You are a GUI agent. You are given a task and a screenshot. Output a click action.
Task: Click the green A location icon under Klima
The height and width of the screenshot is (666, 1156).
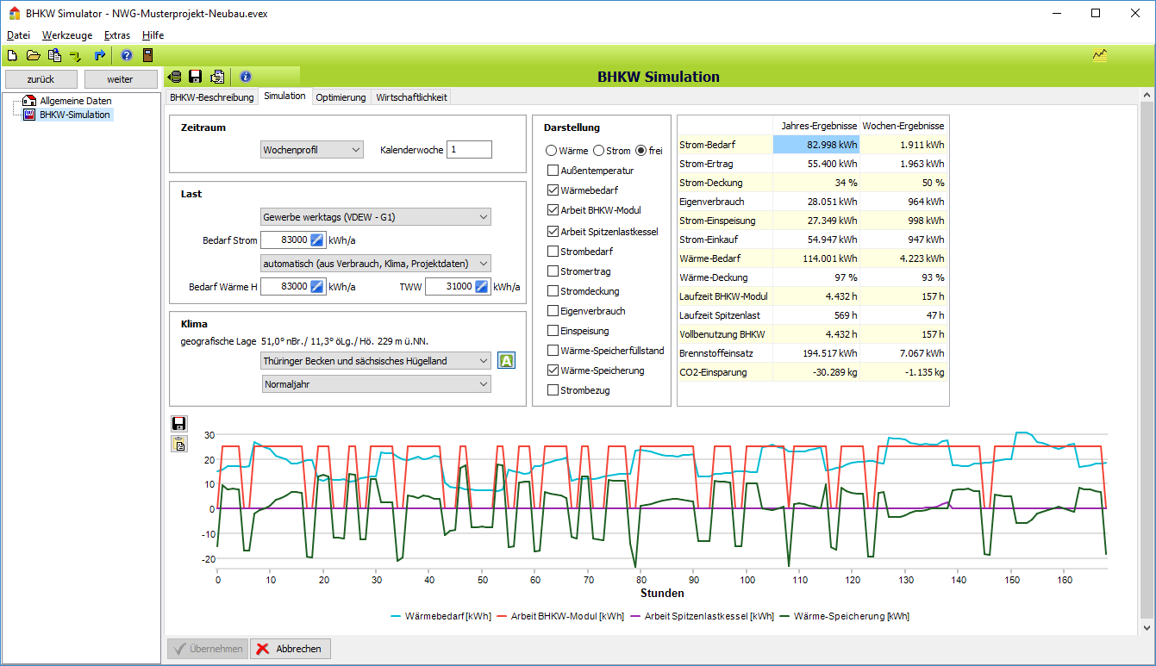pos(506,361)
